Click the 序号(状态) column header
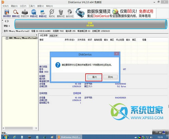The height and width of the screenshot is (139, 169). pyautogui.click(x=70, y=40)
